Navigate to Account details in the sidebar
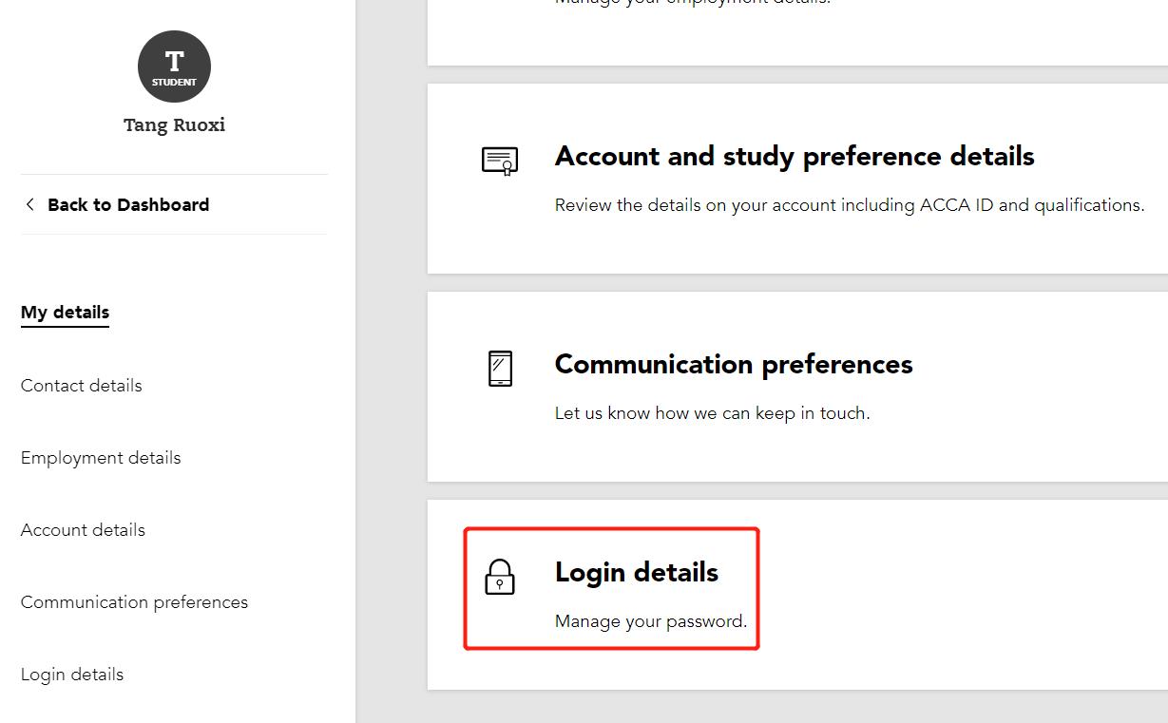This screenshot has height=723, width=1168. pyautogui.click(x=83, y=530)
